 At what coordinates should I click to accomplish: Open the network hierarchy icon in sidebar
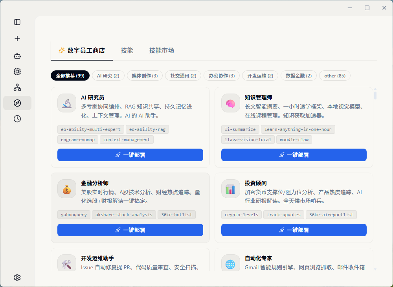[17, 87]
